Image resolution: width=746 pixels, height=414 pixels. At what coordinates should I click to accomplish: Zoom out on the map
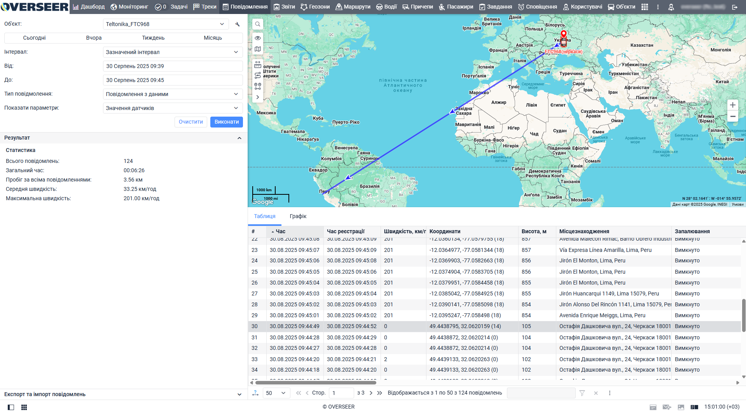pyautogui.click(x=732, y=116)
